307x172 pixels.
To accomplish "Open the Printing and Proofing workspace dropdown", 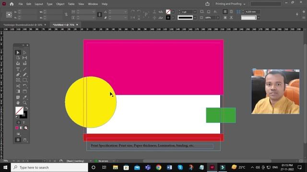I will click(x=230, y=4).
